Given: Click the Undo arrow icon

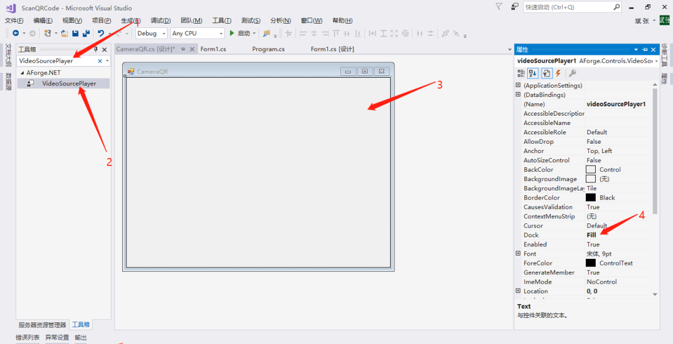Looking at the screenshot, I should pyautogui.click(x=100, y=34).
